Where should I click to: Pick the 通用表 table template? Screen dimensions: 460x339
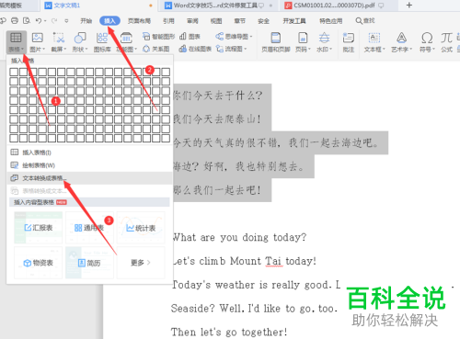[89, 228]
